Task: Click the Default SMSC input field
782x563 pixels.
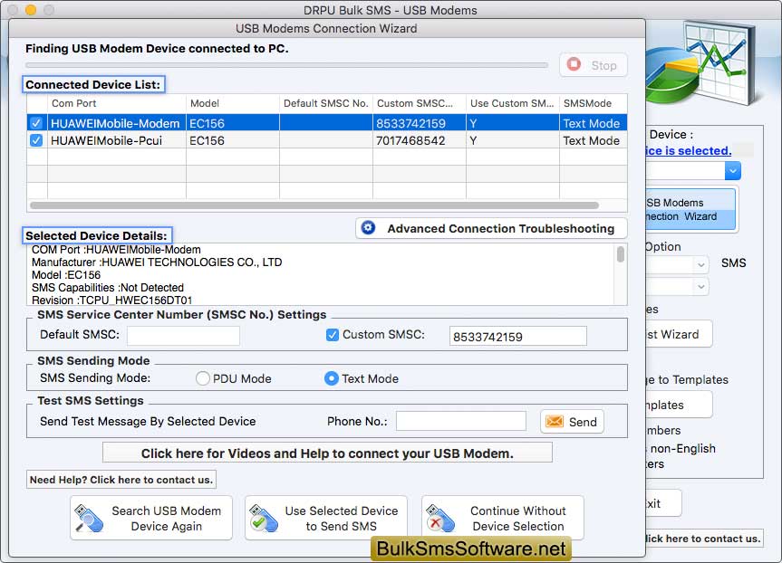Action: point(184,335)
